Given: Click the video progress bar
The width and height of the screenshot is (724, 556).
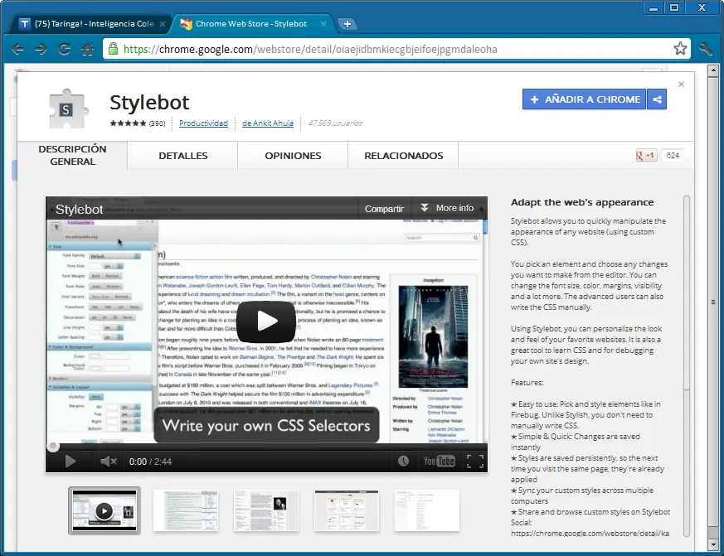Looking at the screenshot, I should 265,446.
